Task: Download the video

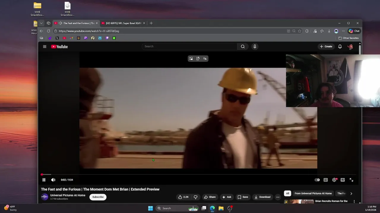Action: [x=262, y=197]
